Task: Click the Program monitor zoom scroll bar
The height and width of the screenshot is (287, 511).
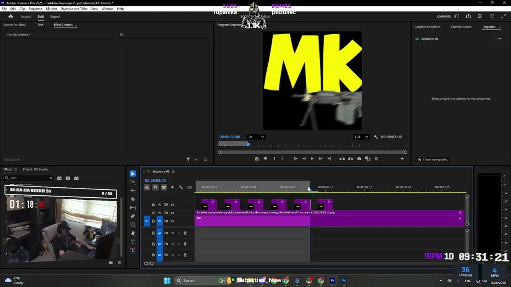Action: (312, 152)
